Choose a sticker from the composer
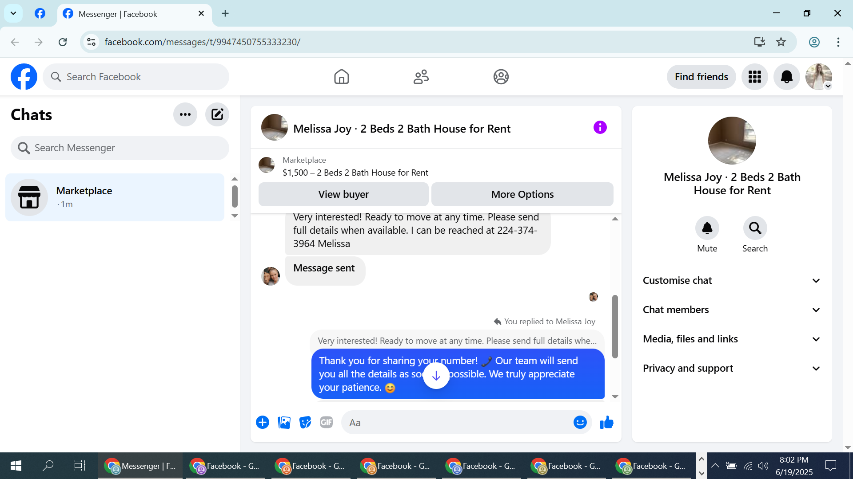 (x=305, y=422)
